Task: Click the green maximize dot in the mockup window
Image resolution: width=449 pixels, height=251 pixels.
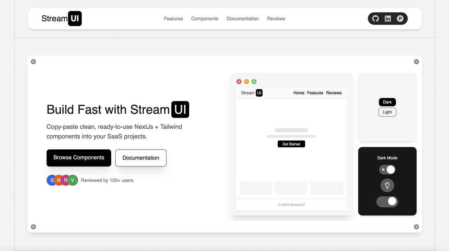Action: point(254,82)
